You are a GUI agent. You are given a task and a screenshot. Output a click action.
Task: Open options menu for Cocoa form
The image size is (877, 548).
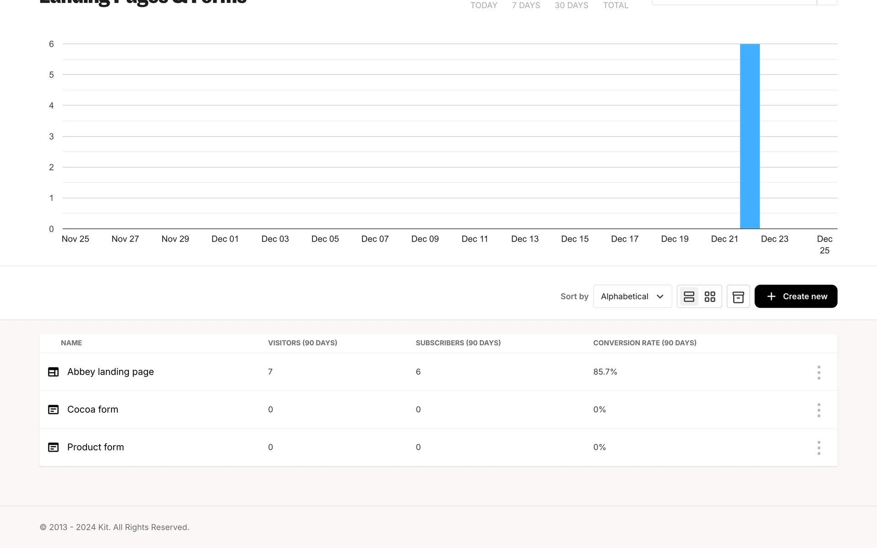point(819,410)
